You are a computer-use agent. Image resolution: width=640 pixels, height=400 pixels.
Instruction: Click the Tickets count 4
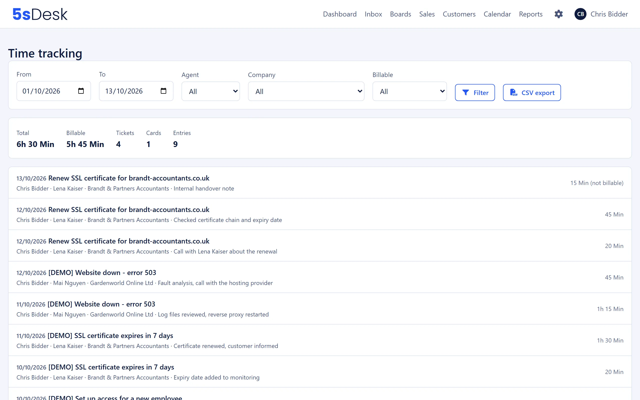(118, 144)
